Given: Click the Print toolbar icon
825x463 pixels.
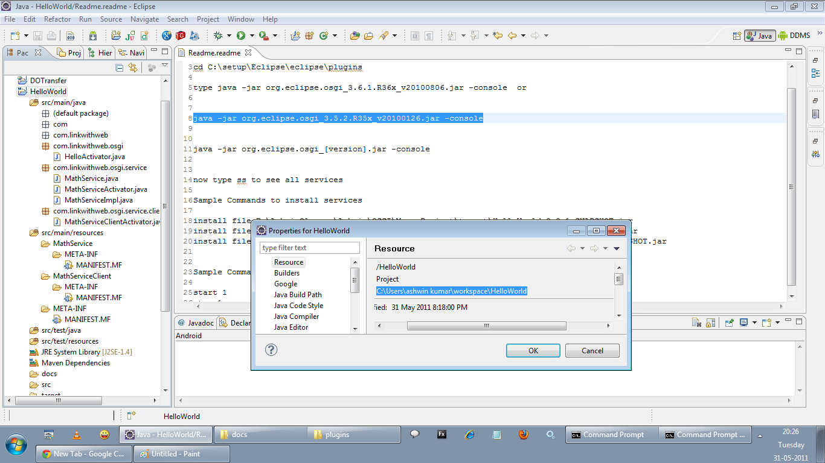Looking at the screenshot, I should [x=51, y=36].
